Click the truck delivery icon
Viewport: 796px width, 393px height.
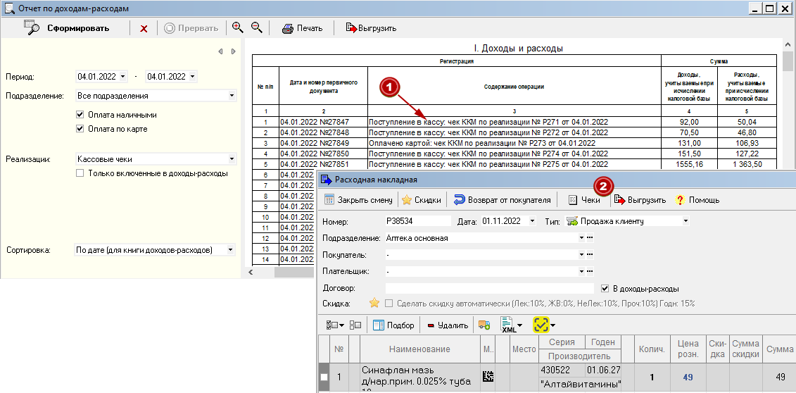point(484,325)
